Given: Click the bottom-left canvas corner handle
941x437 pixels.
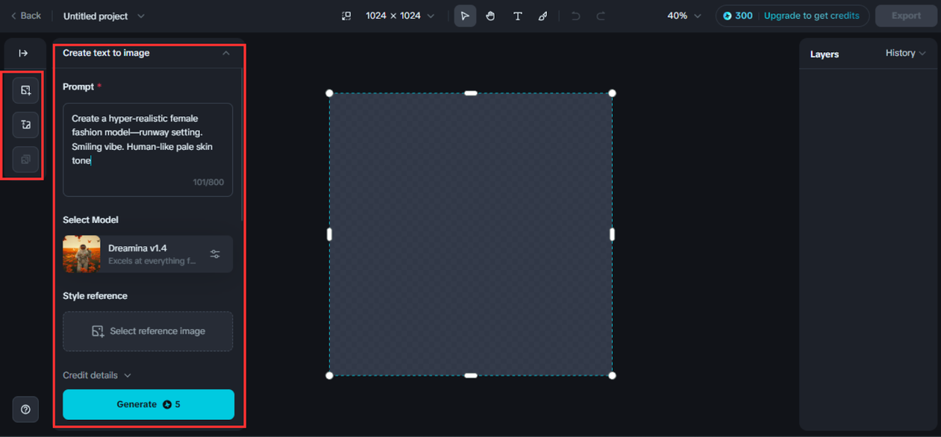Looking at the screenshot, I should [x=329, y=375].
